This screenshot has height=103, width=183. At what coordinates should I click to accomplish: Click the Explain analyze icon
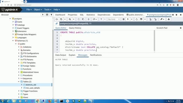pyautogui.click(x=141, y=19)
